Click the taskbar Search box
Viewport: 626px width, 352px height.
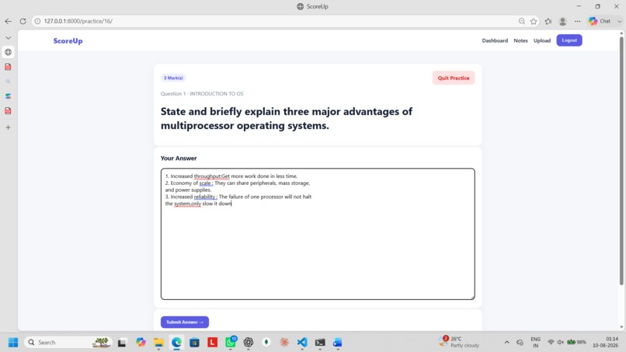click(x=68, y=343)
